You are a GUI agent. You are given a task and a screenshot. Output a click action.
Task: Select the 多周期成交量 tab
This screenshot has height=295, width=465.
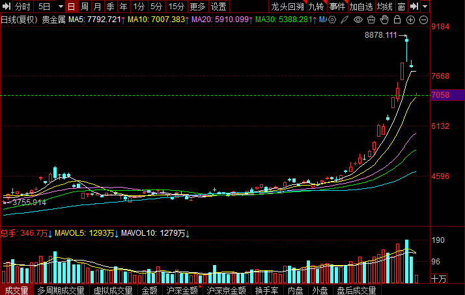pos(61,290)
